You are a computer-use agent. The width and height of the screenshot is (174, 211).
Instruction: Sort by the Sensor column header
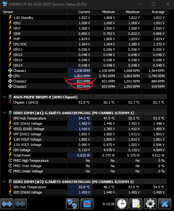pos(34,12)
